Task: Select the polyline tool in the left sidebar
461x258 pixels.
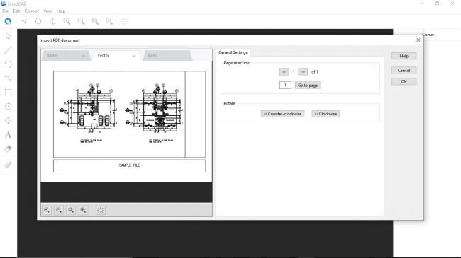Action: (x=9, y=78)
